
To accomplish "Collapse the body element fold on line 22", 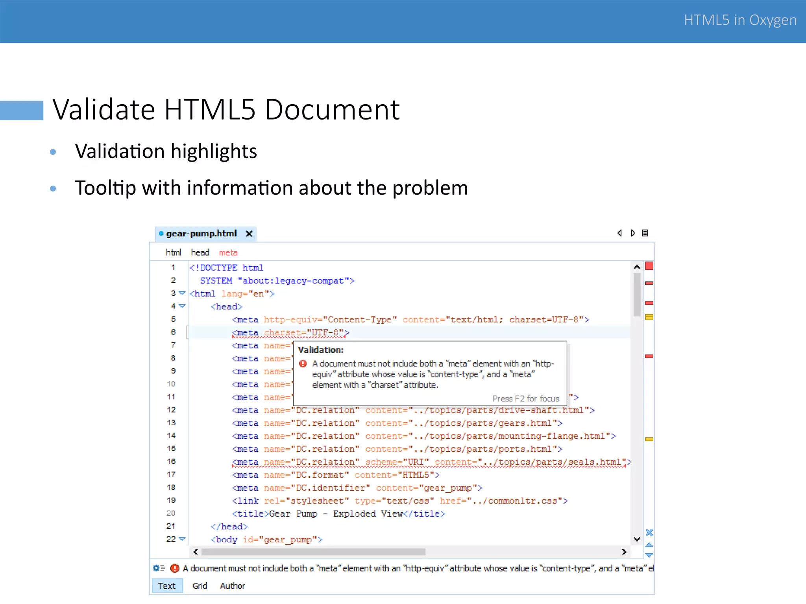I will coord(182,539).
